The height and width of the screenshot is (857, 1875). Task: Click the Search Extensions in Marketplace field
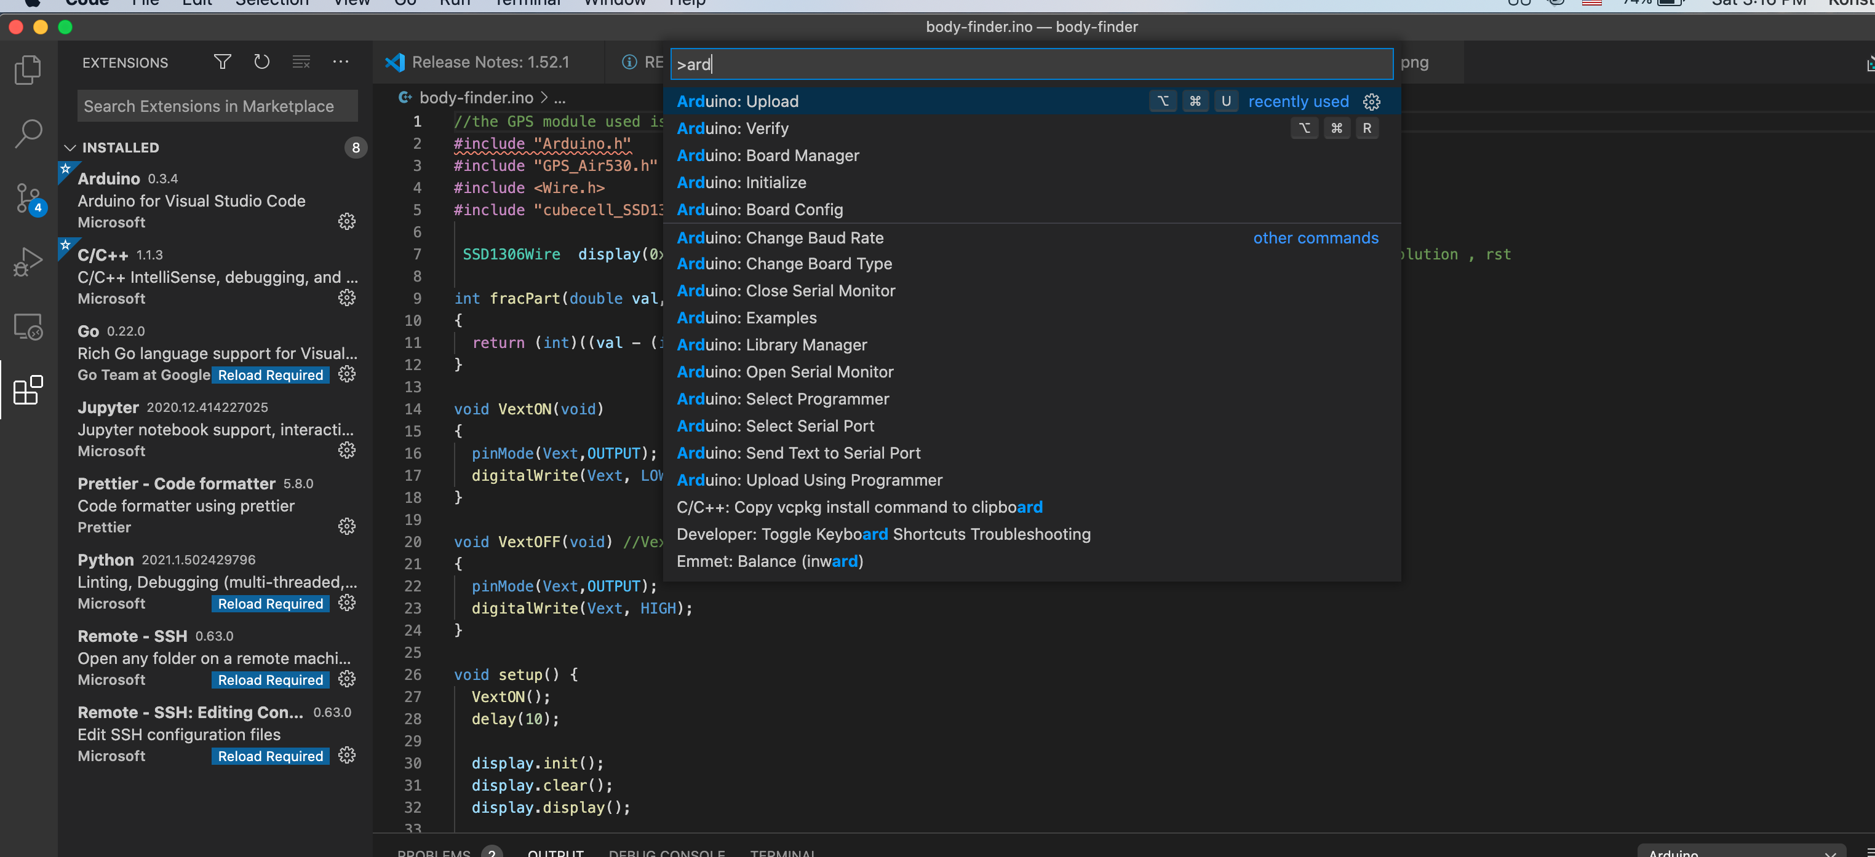217,106
